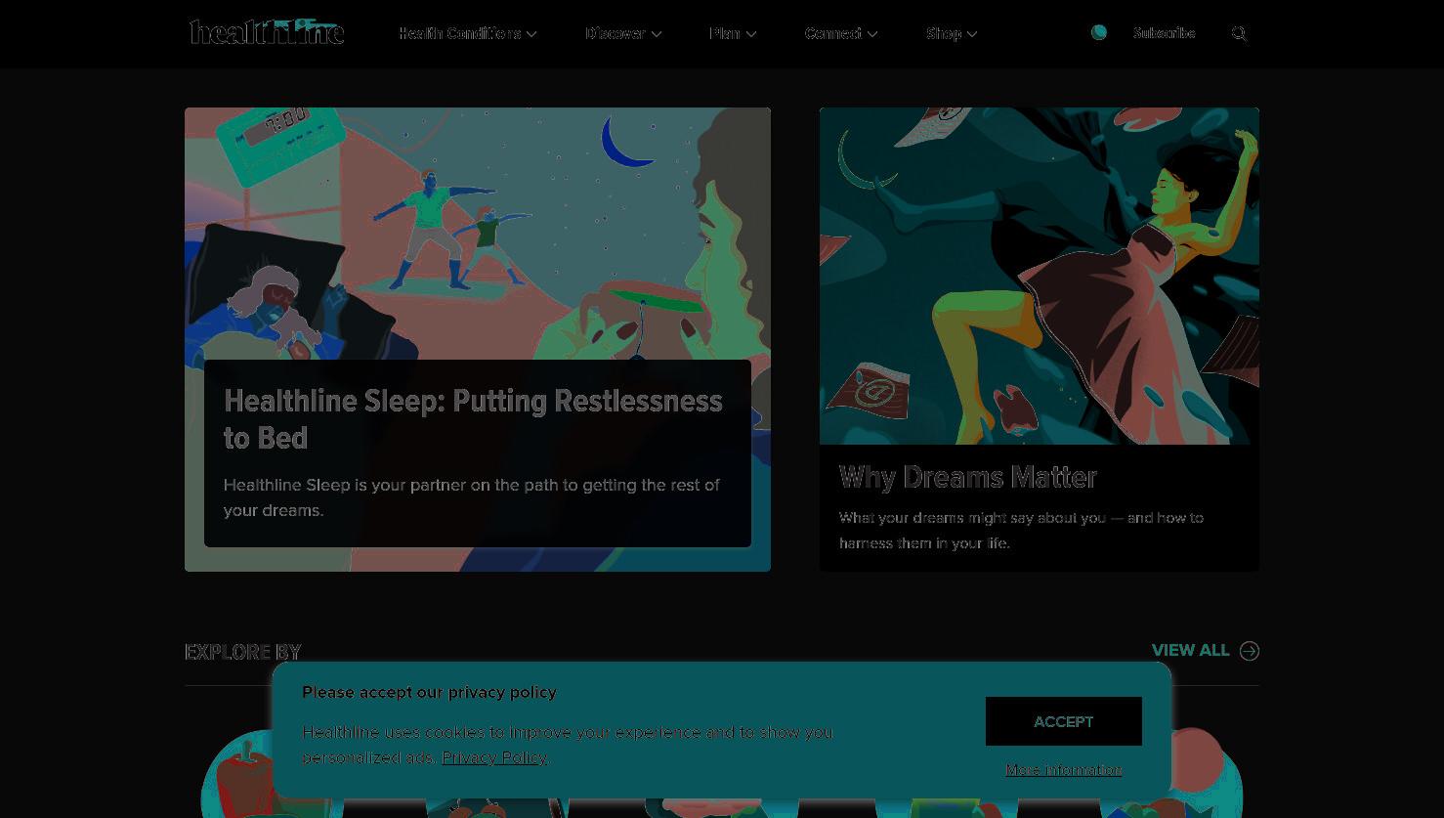
Task: Expand the Shop dropdown menu
Action: pos(952,33)
